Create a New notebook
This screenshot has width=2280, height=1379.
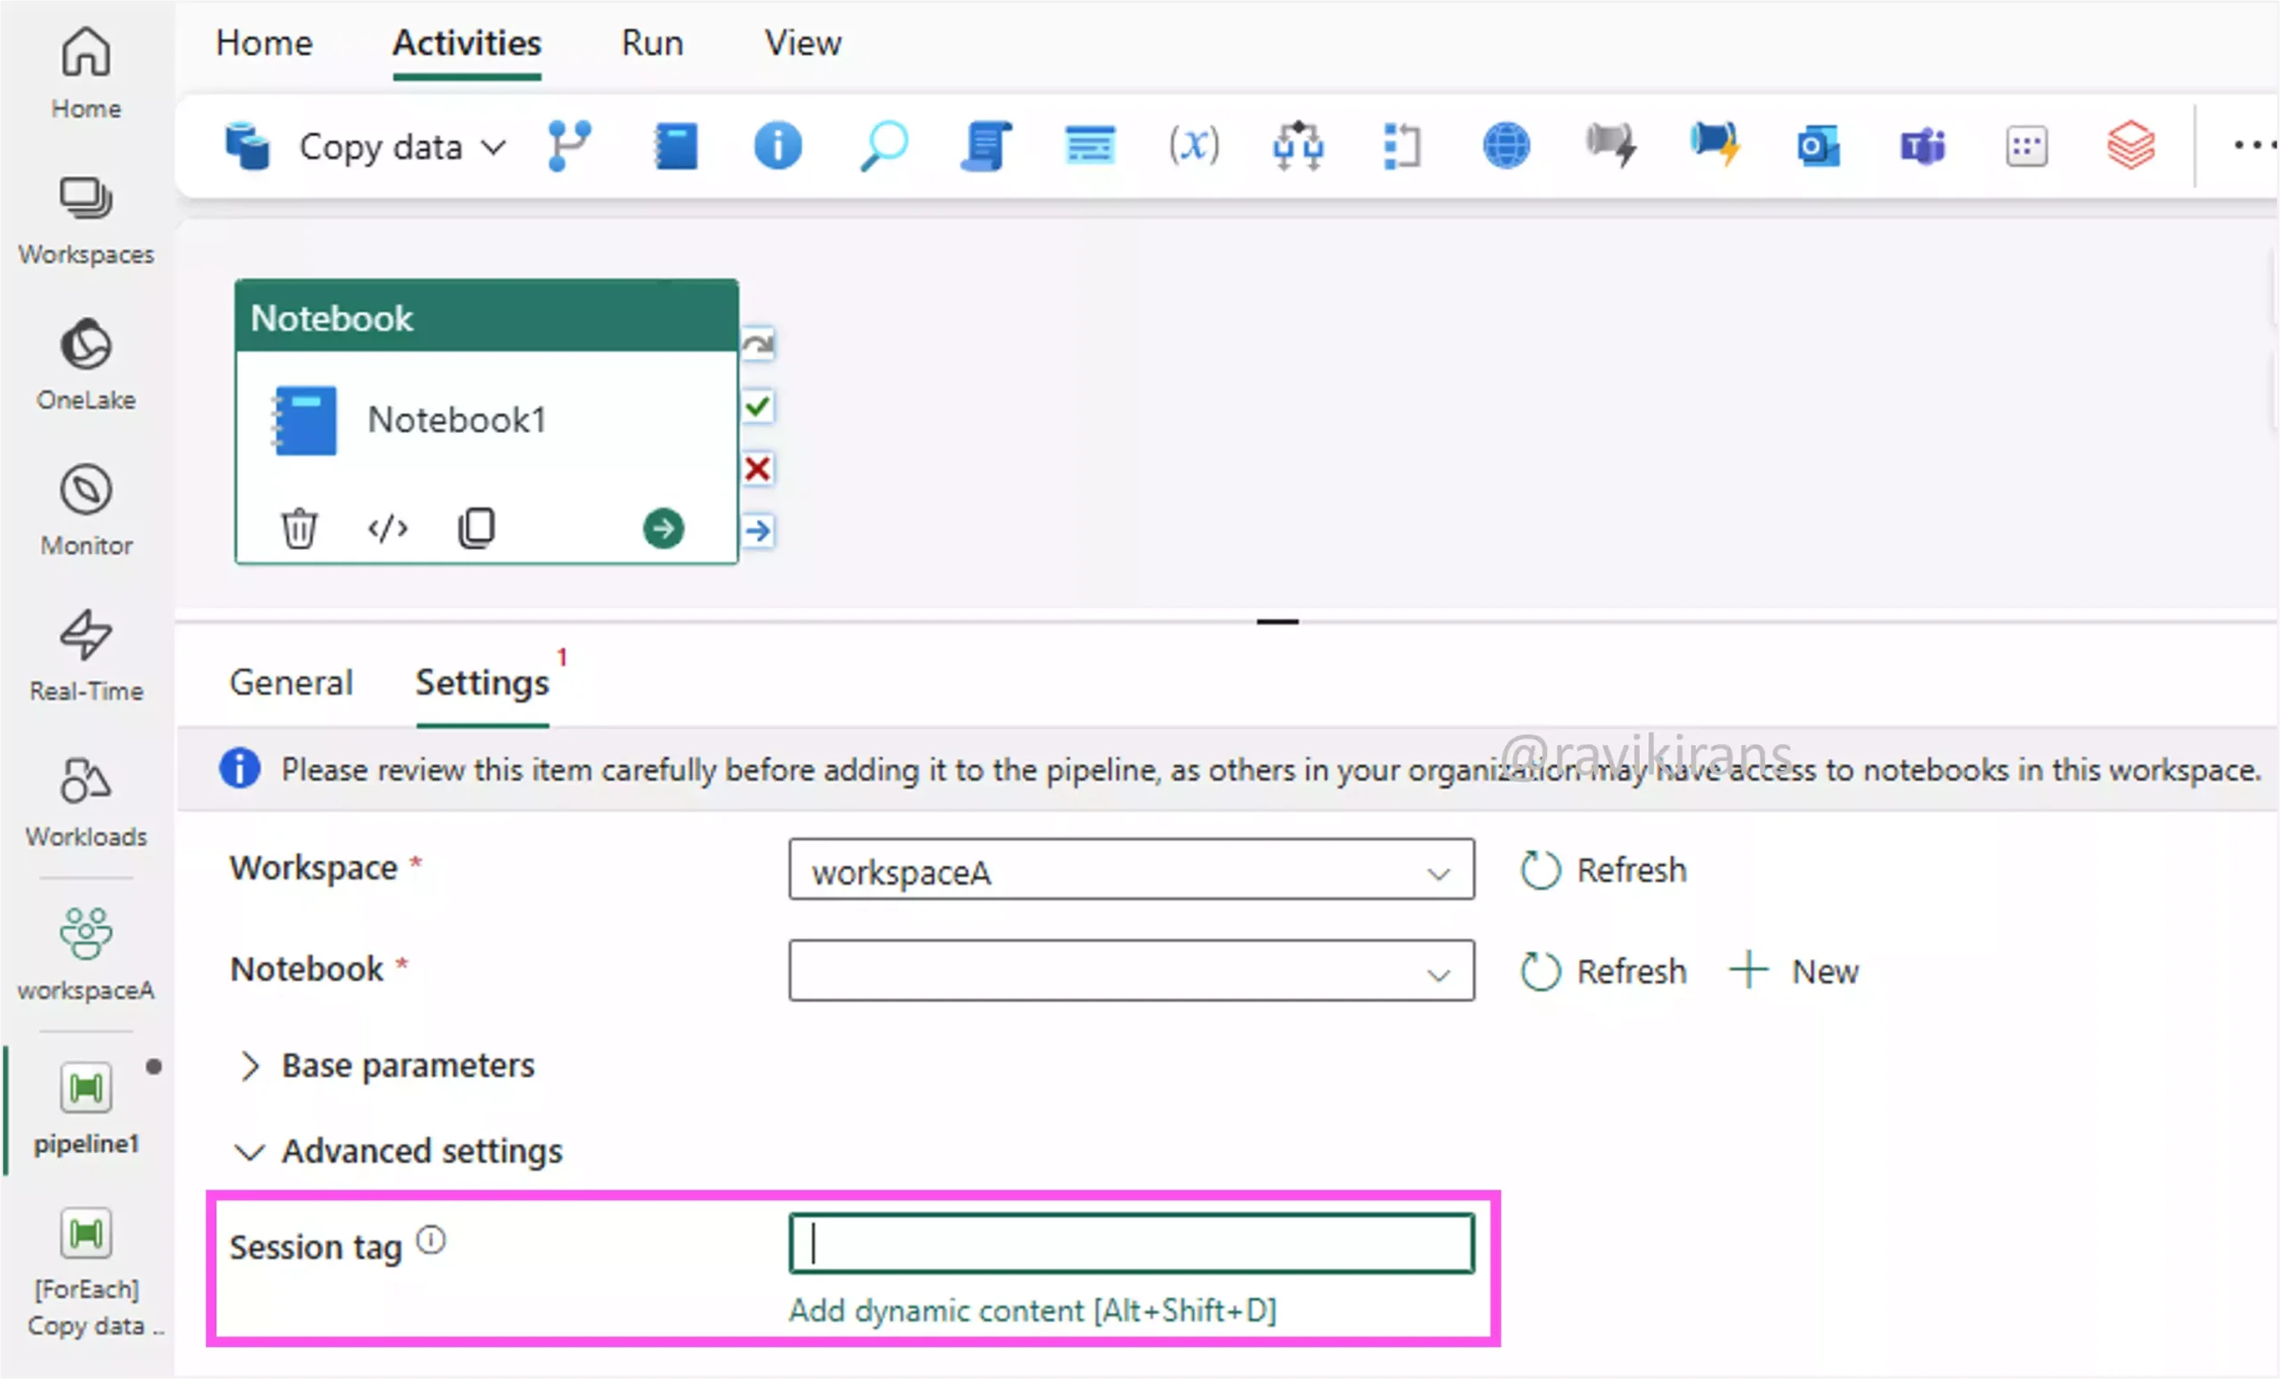point(1794,972)
